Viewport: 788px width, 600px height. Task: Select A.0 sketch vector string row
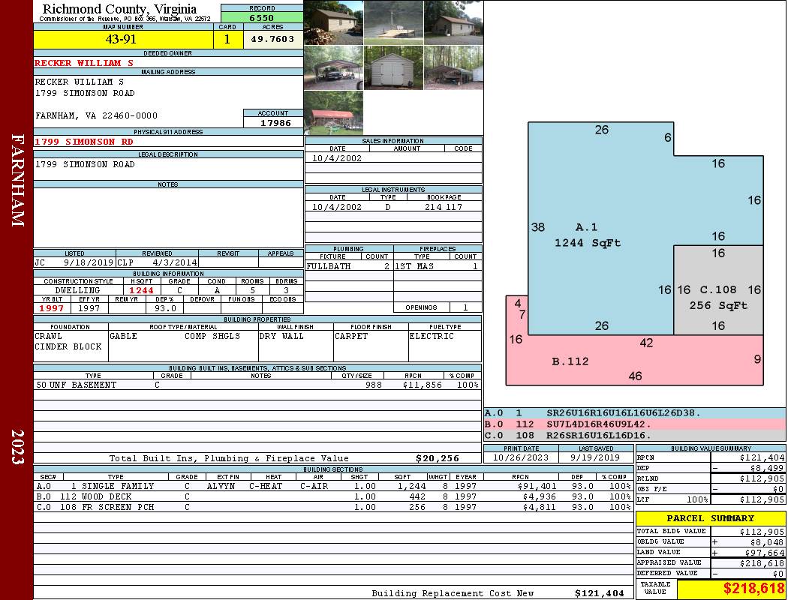click(x=635, y=413)
